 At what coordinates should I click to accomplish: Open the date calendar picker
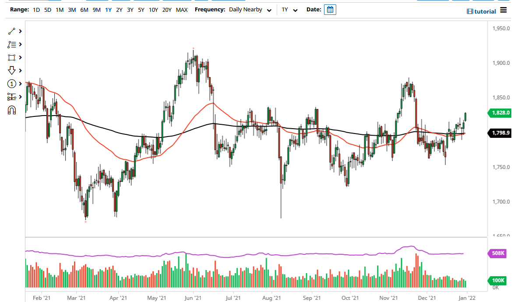click(x=330, y=10)
